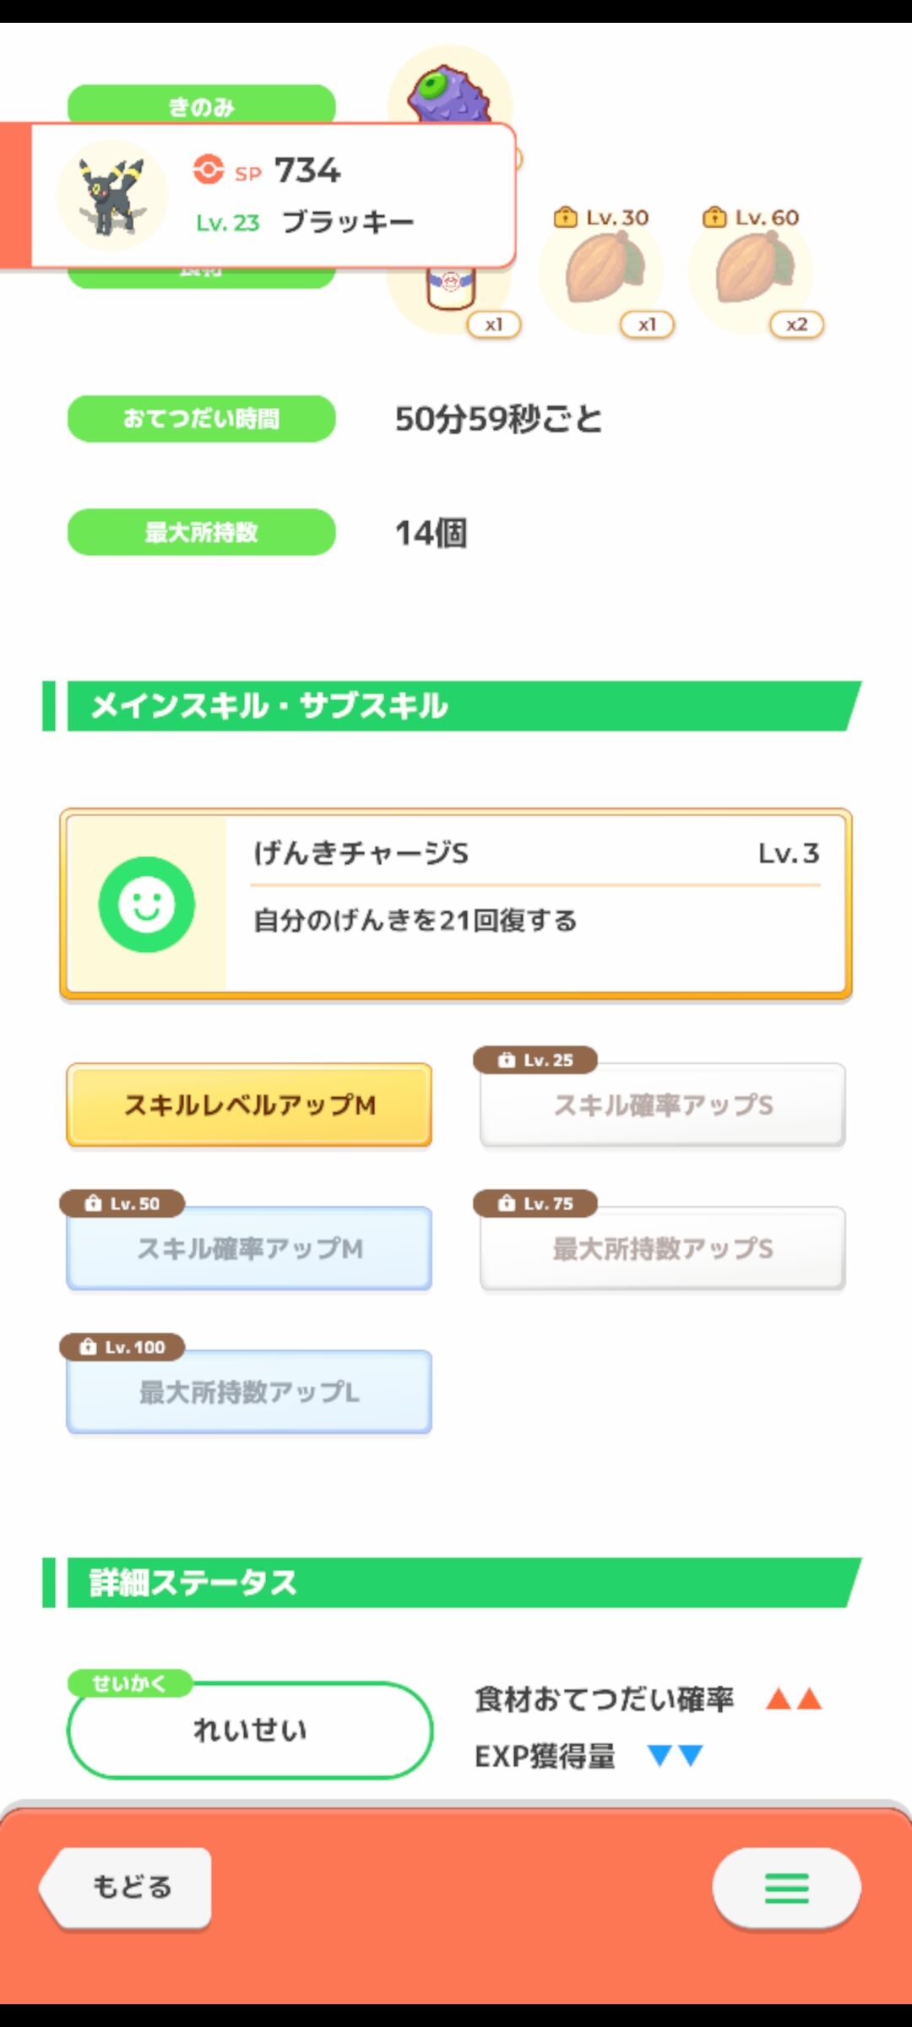Tap the locked Lv. 60 cacao ingredient
The image size is (912, 2027).
pyautogui.click(x=752, y=269)
